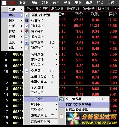119x127 pixels.
Task: Select 金融记事本 menu item
Action: [41, 82]
